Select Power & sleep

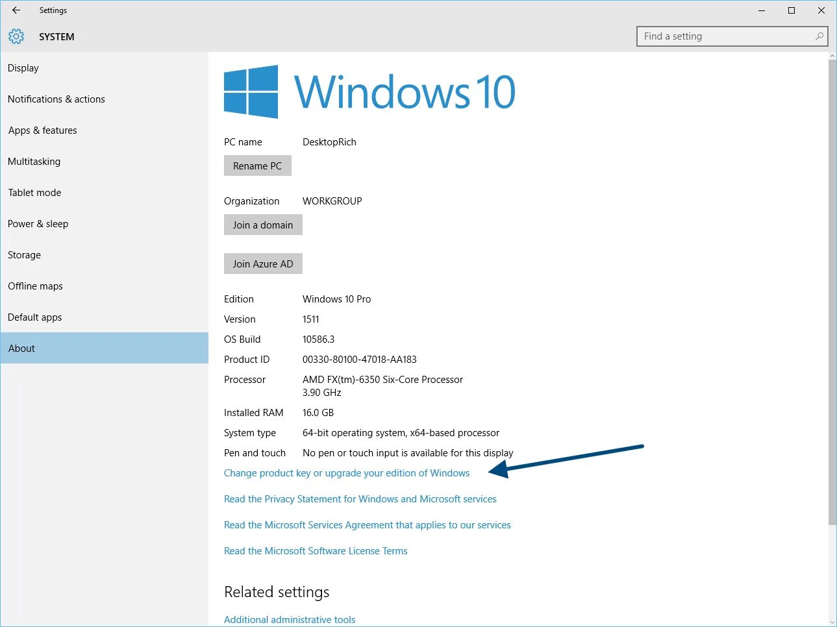[104, 224]
